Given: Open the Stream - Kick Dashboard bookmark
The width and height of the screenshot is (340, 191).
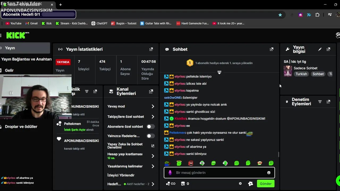Looking at the screenshot, I should (x=71, y=23).
